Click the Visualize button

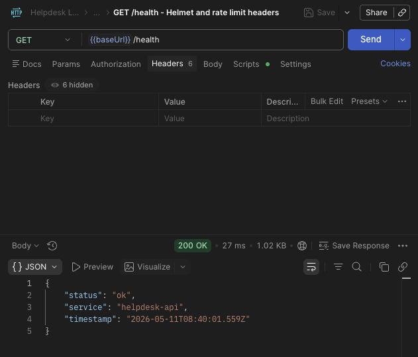point(148,267)
